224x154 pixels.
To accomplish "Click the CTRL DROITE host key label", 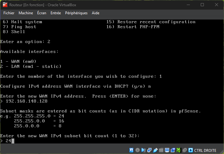I will pyautogui.click(x=205, y=150).
